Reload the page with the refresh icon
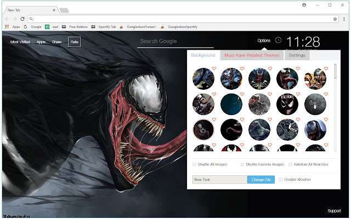This screenshot has width=351, height=219. (22, 19)
